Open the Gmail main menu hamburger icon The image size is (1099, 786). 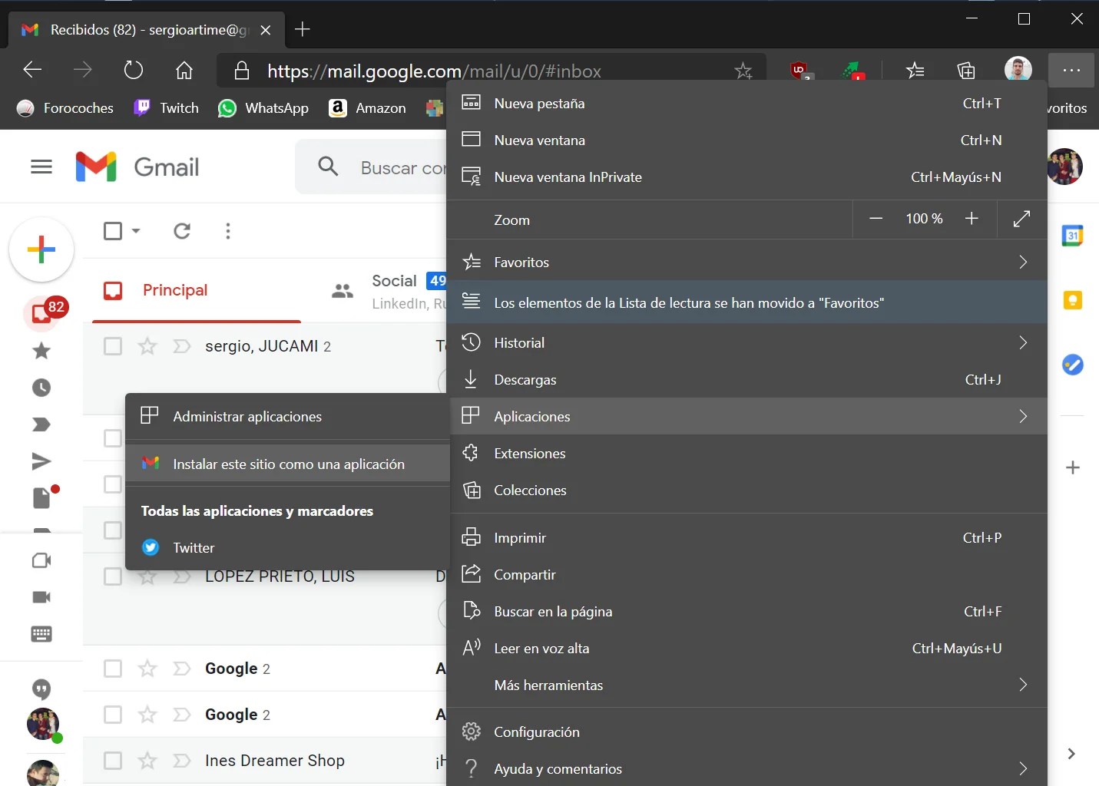tap(41, 167)
